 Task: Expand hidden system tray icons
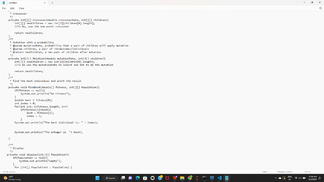click(276, 178)
